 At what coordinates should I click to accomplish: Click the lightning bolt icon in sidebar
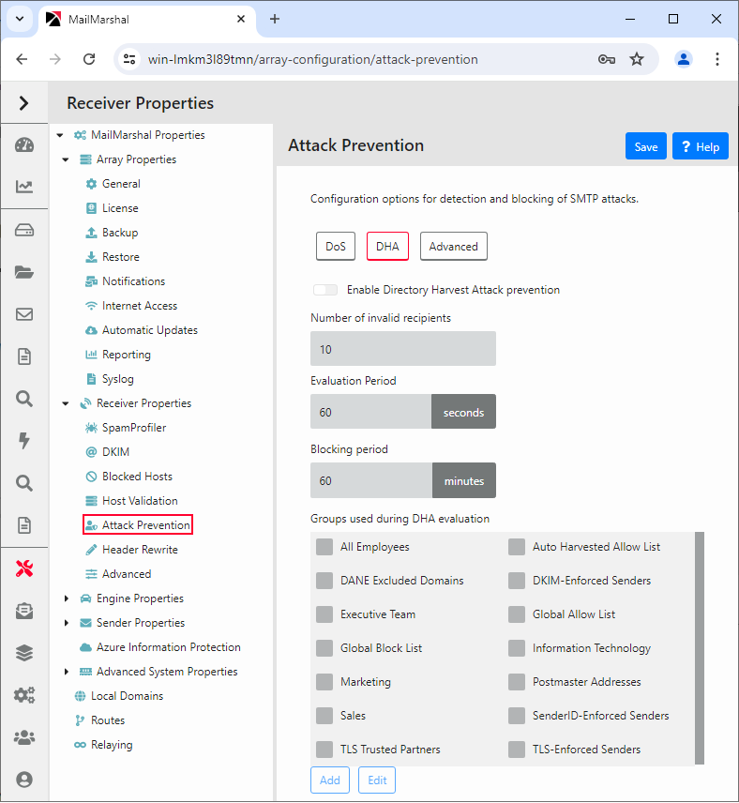(24, 441)
